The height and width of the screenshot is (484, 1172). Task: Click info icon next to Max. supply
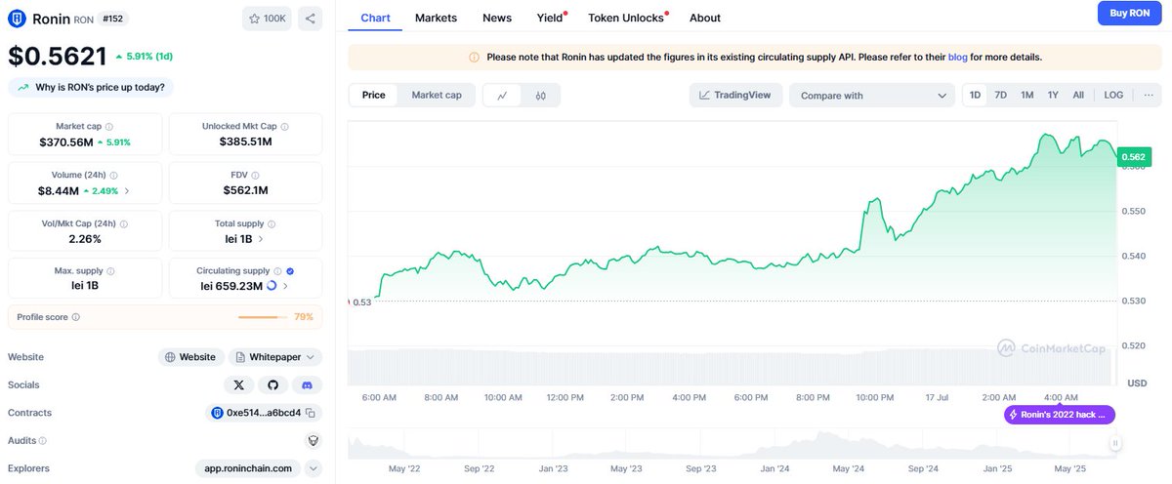pyautogui.click(x=108, y=270)
